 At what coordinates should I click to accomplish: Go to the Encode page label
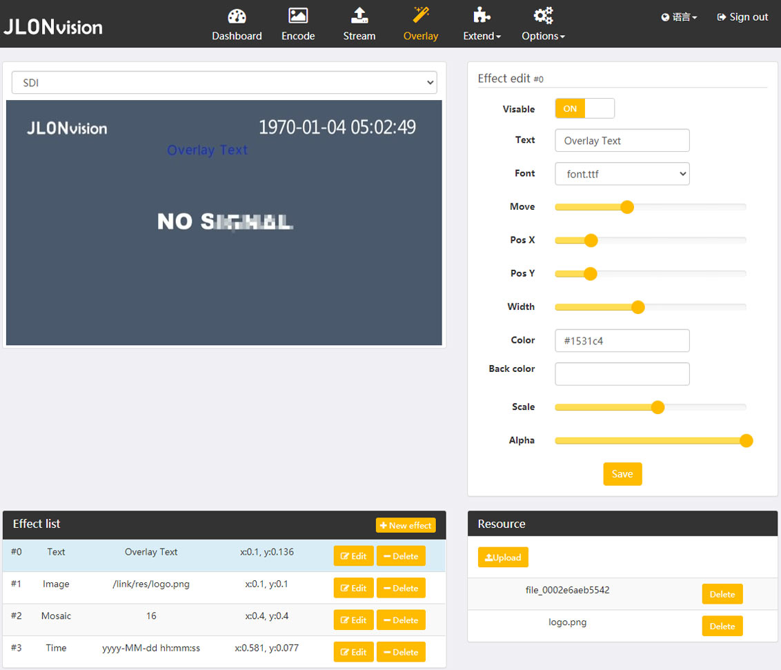tap(298, 36)
